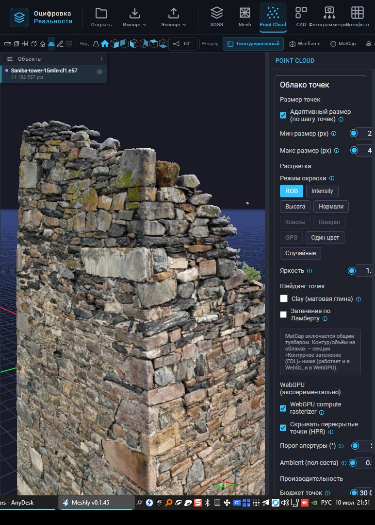Switch render to Wireframe
375x525 pixels.
click(x=305, y=44)
